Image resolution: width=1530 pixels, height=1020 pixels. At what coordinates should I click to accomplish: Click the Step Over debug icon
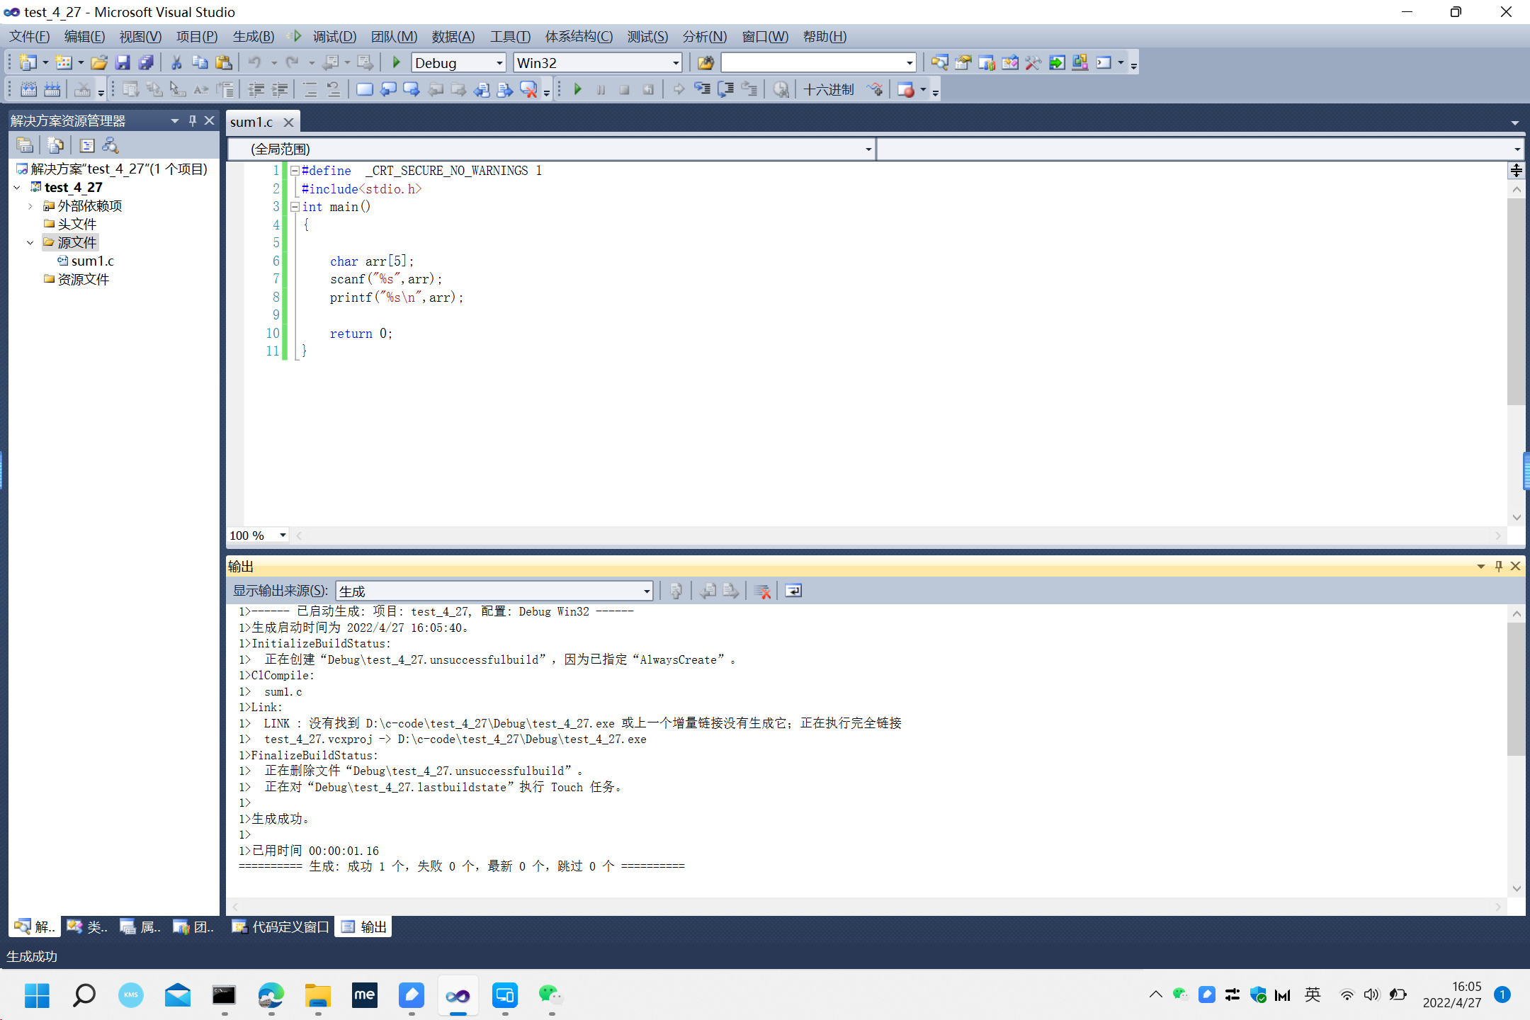[x=725, y=90]
